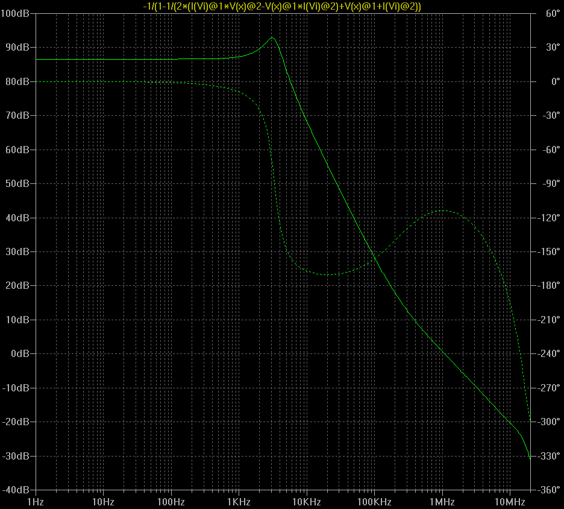Click the -330° phase axis label
Image resolution: width=564 pixels, height=509 pixels.
[x=548, y=456]
